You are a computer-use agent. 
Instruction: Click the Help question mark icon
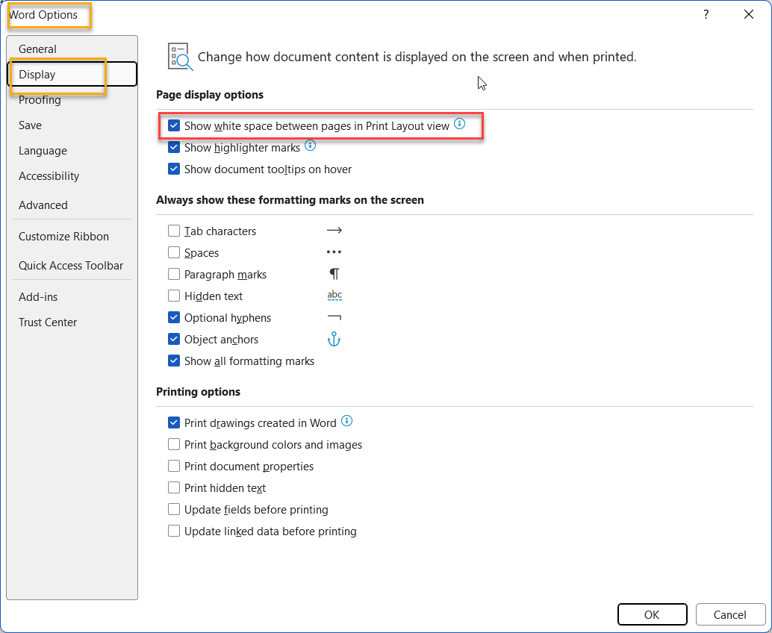706,14
